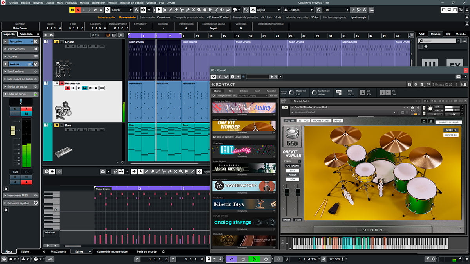Click the Kontakt Master Vol knob
This screenshot has width=470, height=264.
[x=291, y=93]
